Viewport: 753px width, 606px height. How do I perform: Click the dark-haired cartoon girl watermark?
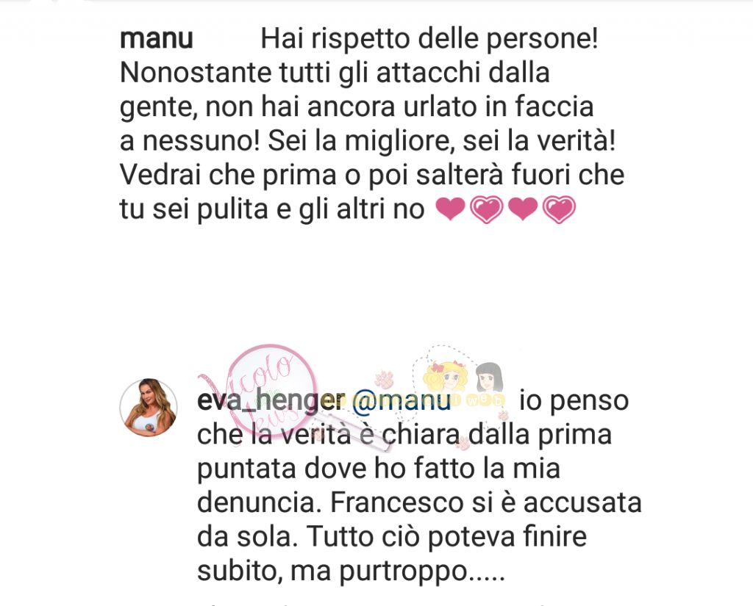coord(489,378)
